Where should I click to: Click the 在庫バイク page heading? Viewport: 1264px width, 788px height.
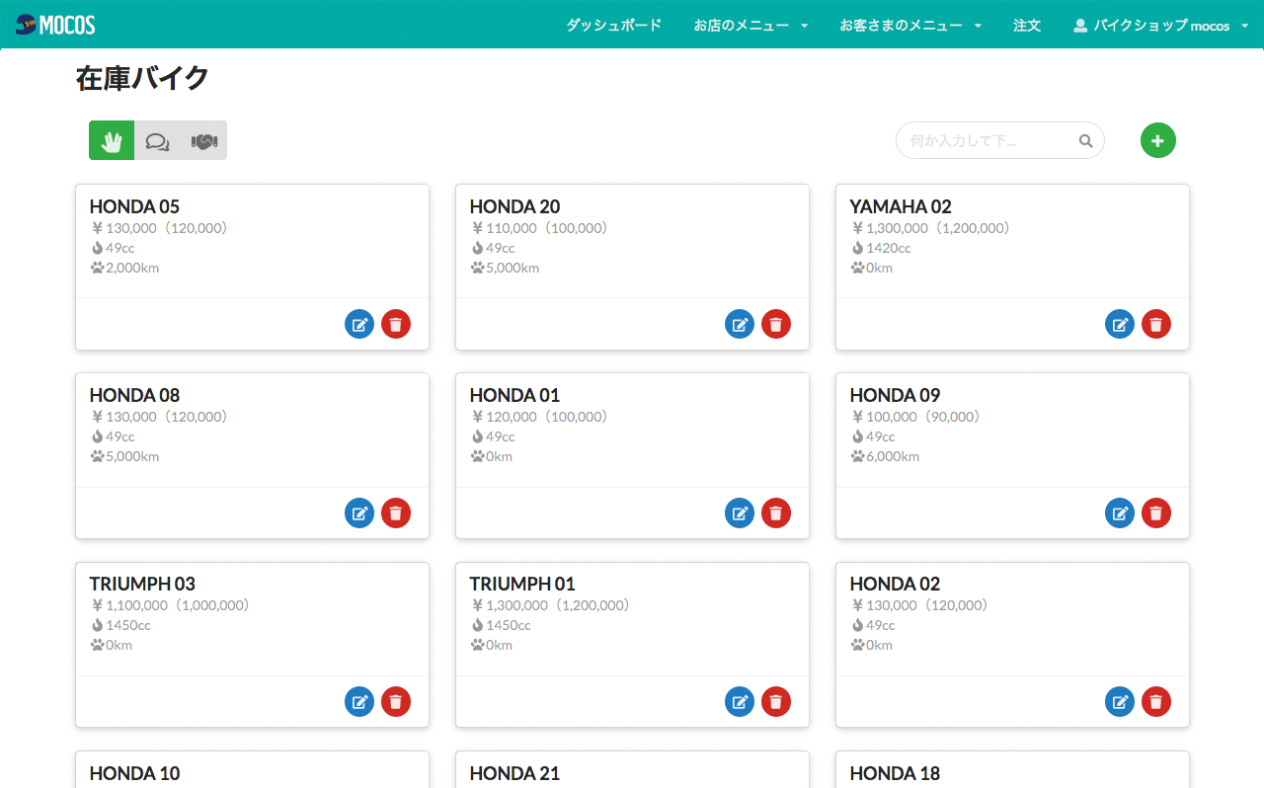pyautogui.click(x=142, y=79)
